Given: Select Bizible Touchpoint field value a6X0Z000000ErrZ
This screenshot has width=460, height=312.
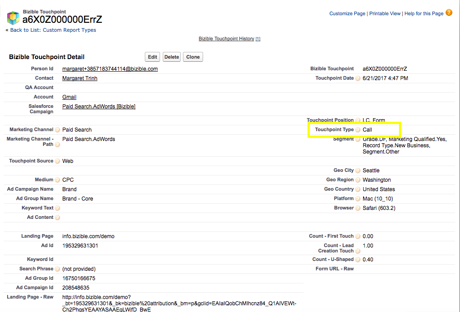Looking at the screenshot, I should tap(385, 69).
